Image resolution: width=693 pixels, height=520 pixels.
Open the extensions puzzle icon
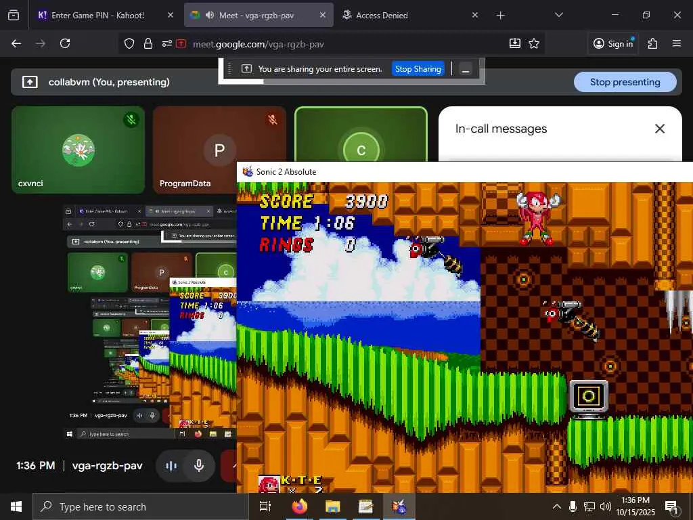click(653, 43)
